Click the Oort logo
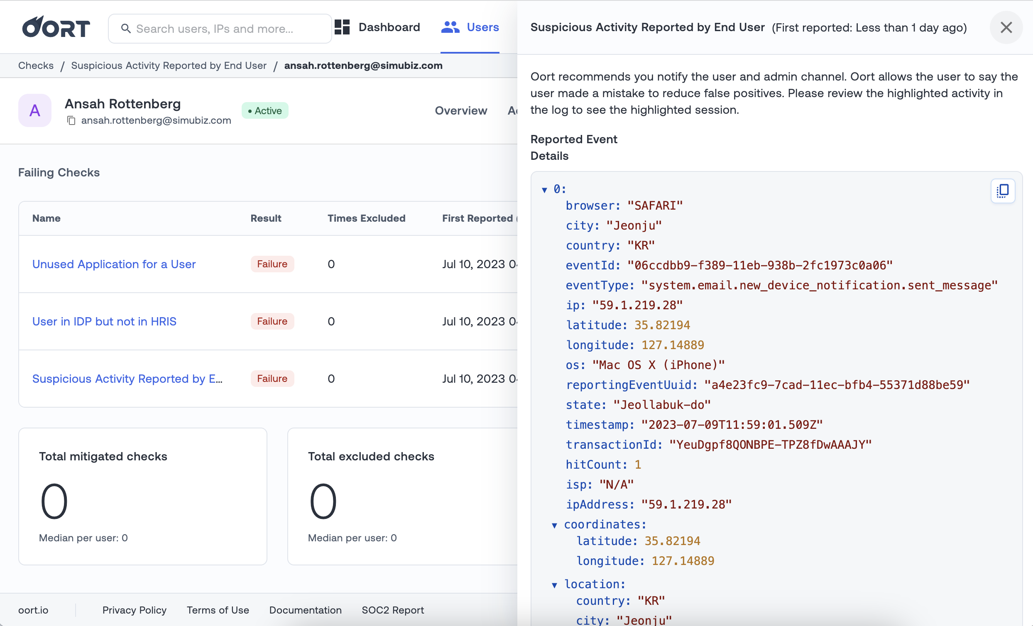 point(56,28)
